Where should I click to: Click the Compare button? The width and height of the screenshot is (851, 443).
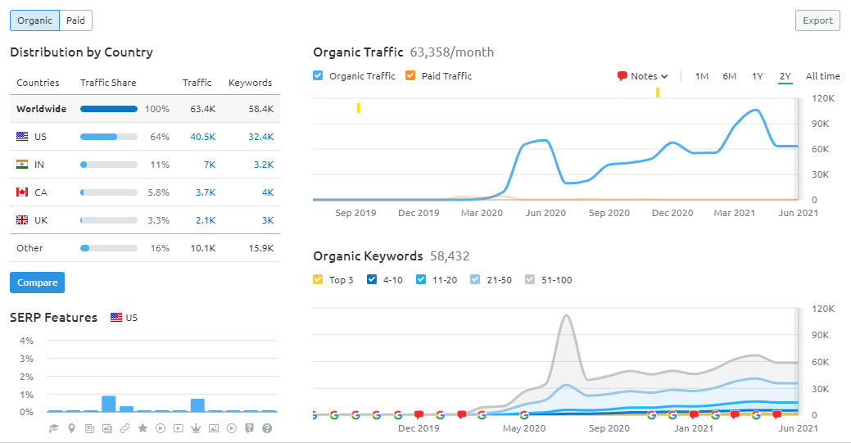pos(37,283)
